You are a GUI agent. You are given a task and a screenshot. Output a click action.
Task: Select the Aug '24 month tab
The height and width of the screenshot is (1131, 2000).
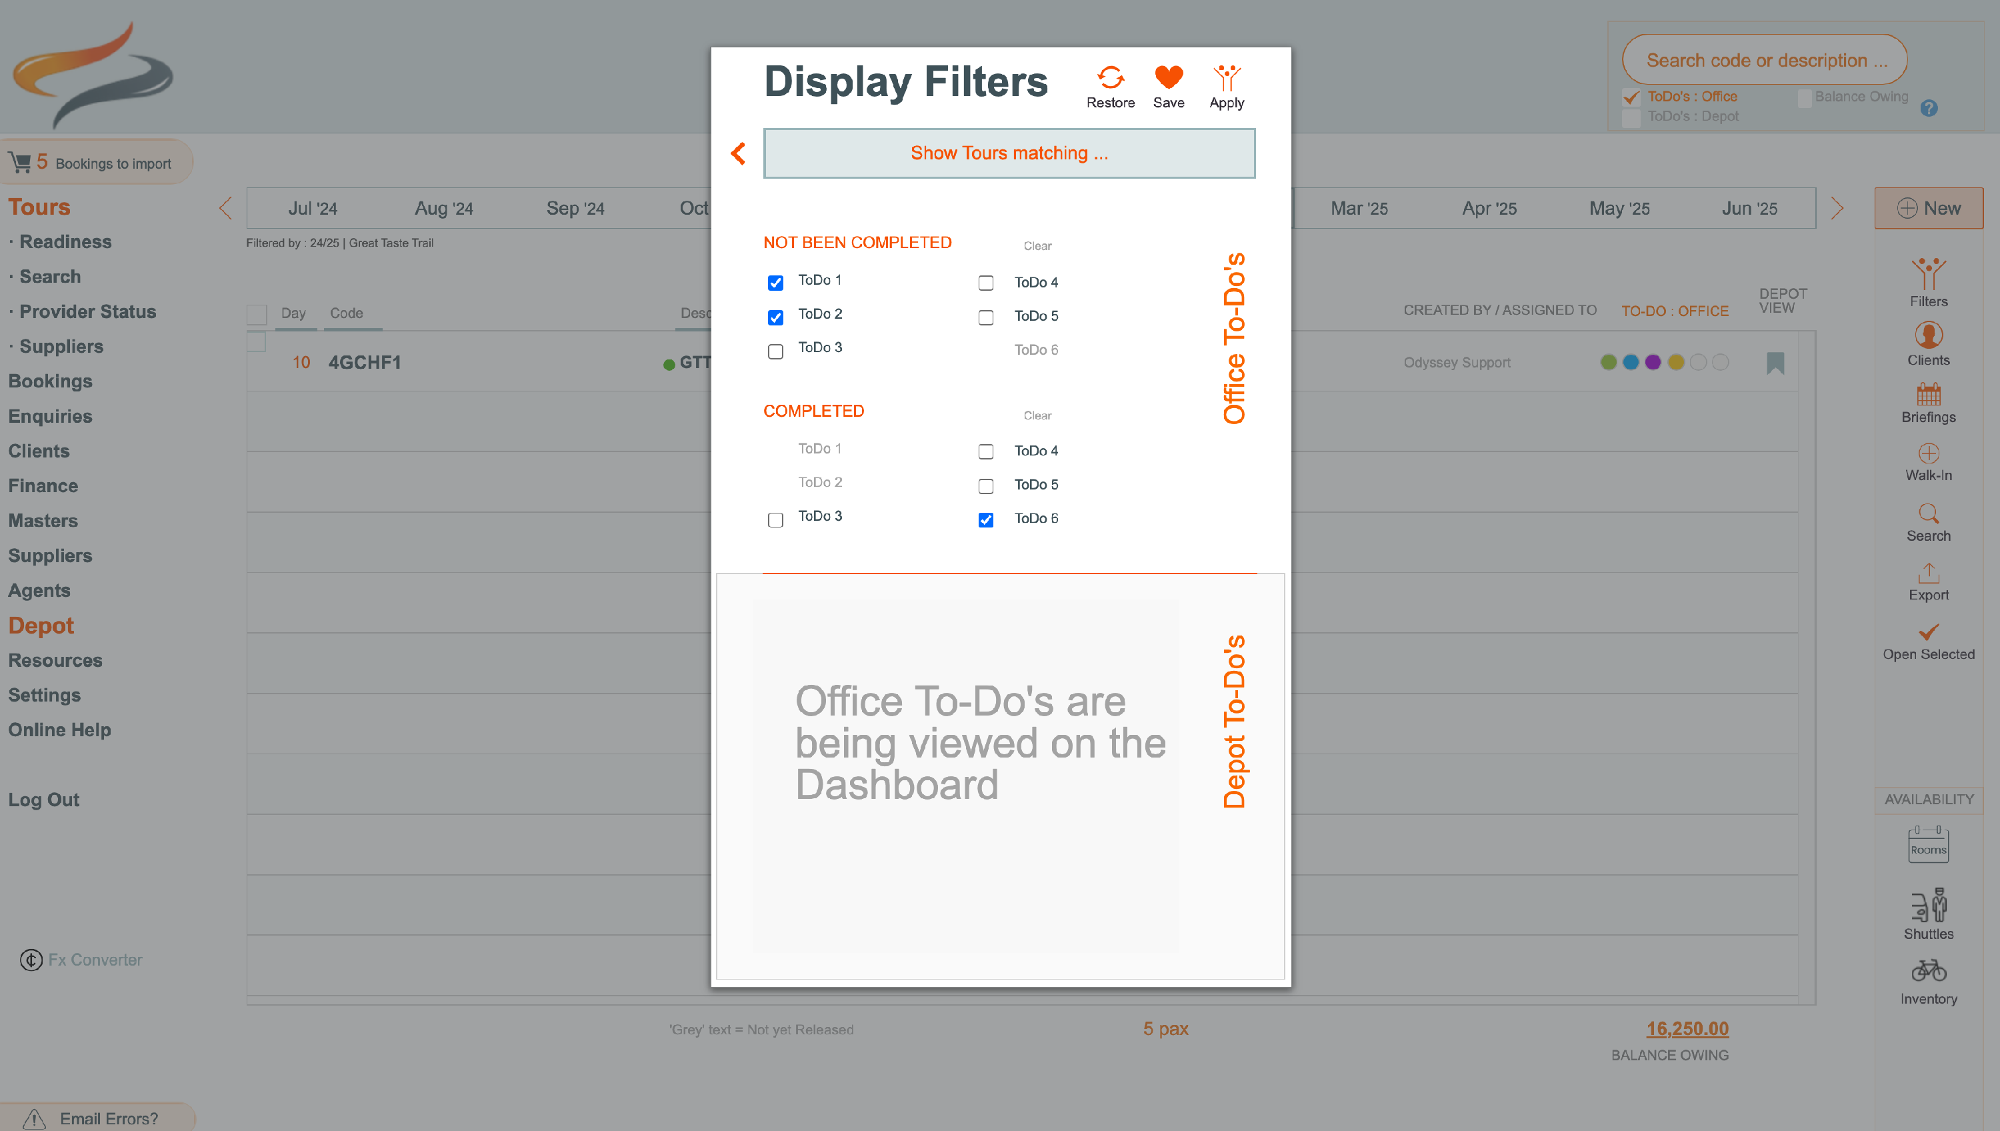[x=443, y=208]
